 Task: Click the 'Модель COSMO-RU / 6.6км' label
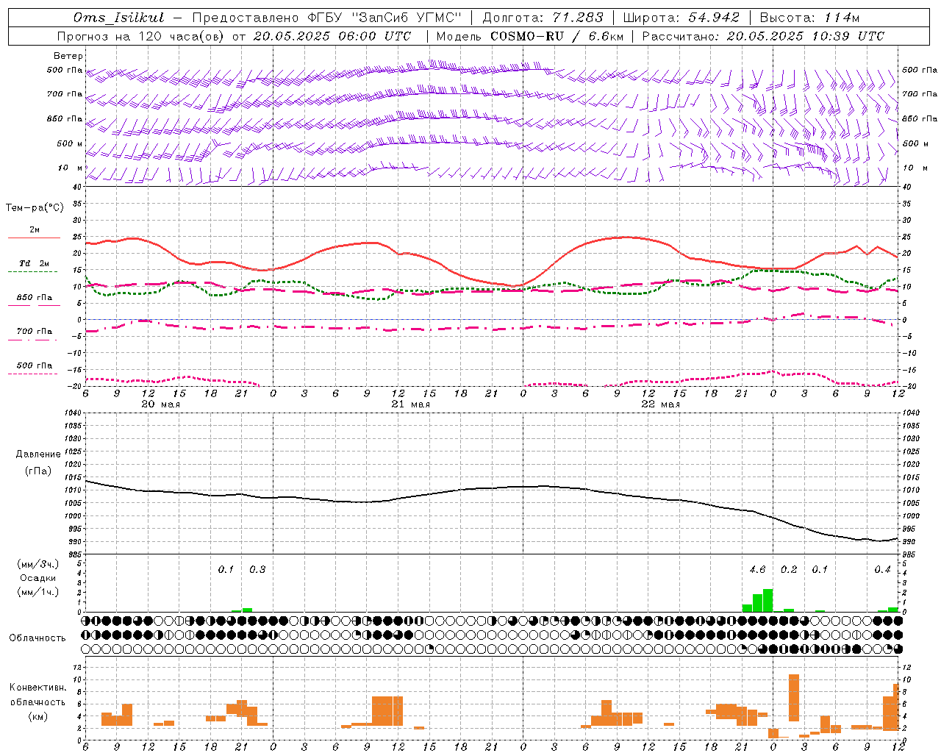[529, 36]
